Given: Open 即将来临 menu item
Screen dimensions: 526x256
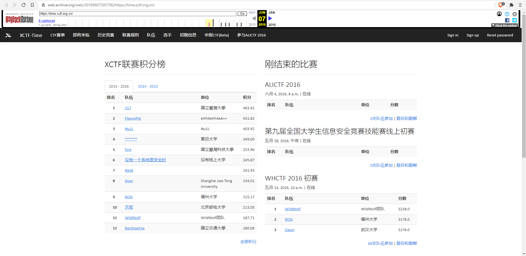Looking at the screenshot, I should click(81, 35).
